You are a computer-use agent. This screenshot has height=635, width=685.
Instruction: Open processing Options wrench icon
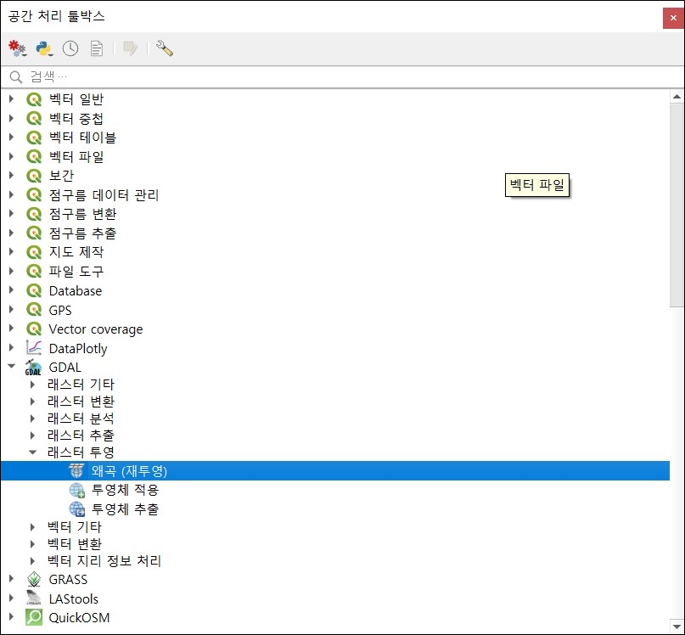coord(165,48)
